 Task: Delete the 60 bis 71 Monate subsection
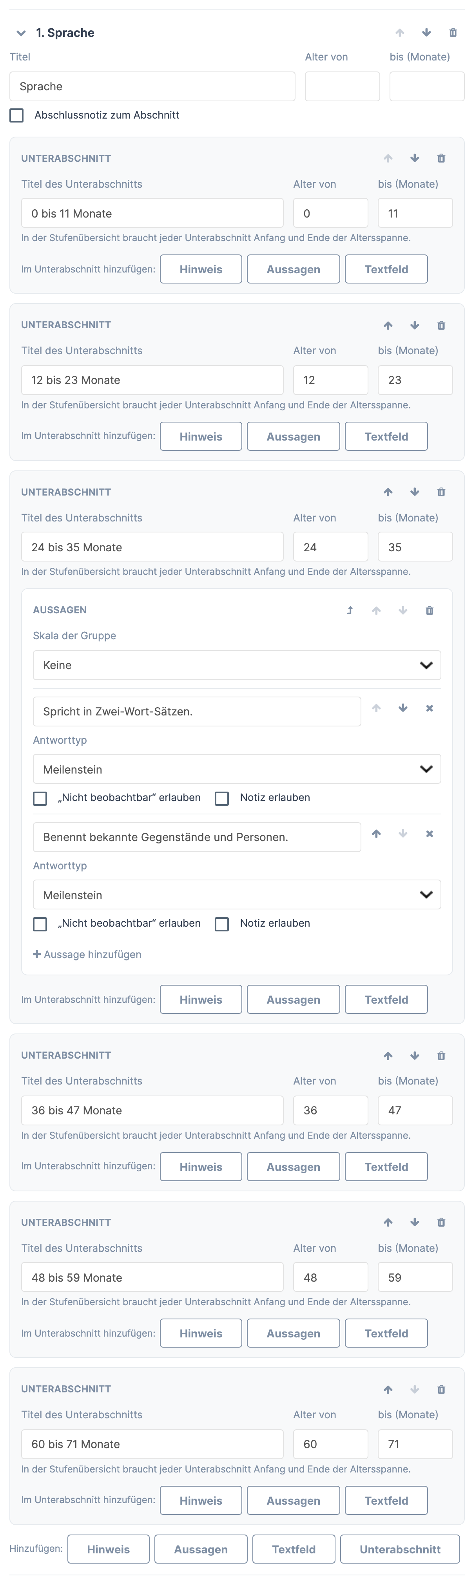tap(441, 1389)
